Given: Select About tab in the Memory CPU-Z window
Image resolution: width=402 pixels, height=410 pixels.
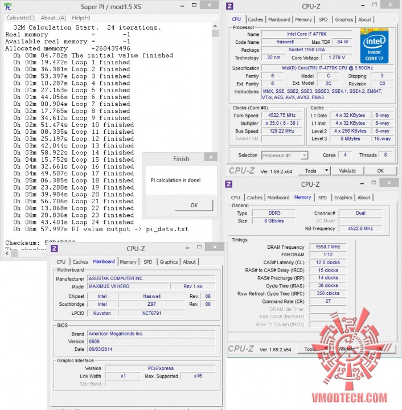Looking at the screenshot, I should [364, 198].
